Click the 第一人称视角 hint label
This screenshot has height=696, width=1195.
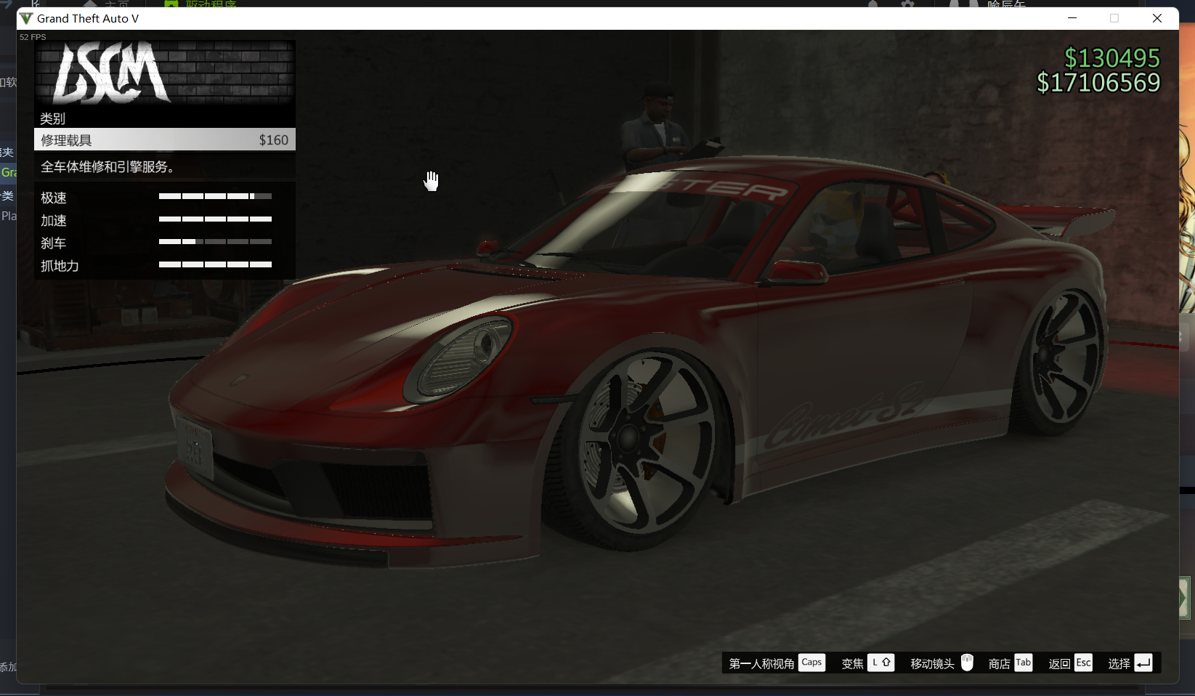coord(761,663)
